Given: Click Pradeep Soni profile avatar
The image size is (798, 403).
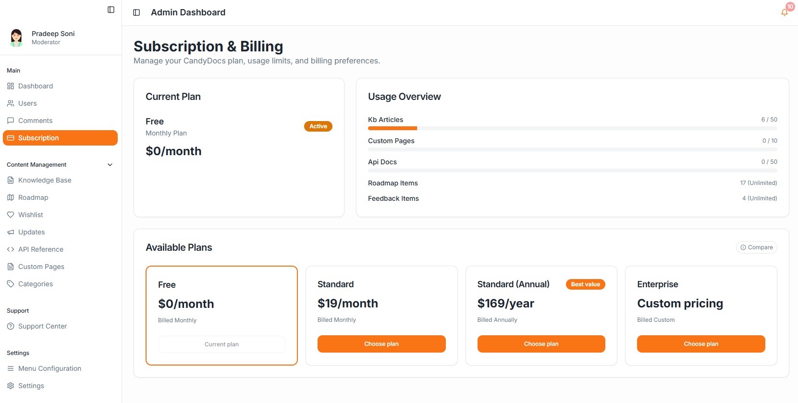Looking at the screenshot, I should point(16,37).
